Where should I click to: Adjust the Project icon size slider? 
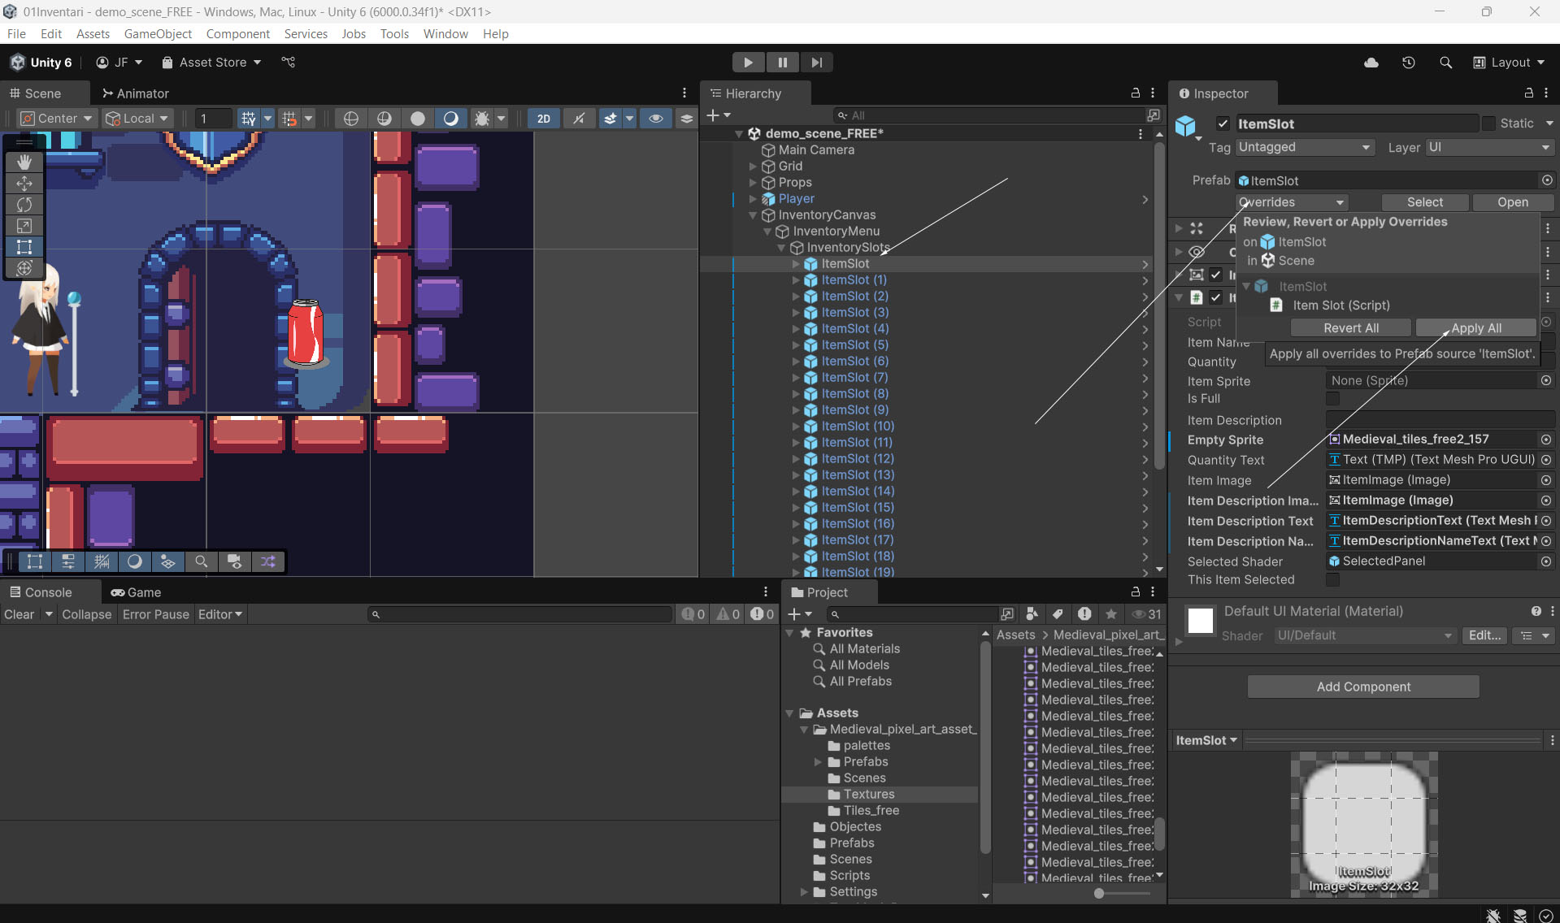tap(1099, 893)
